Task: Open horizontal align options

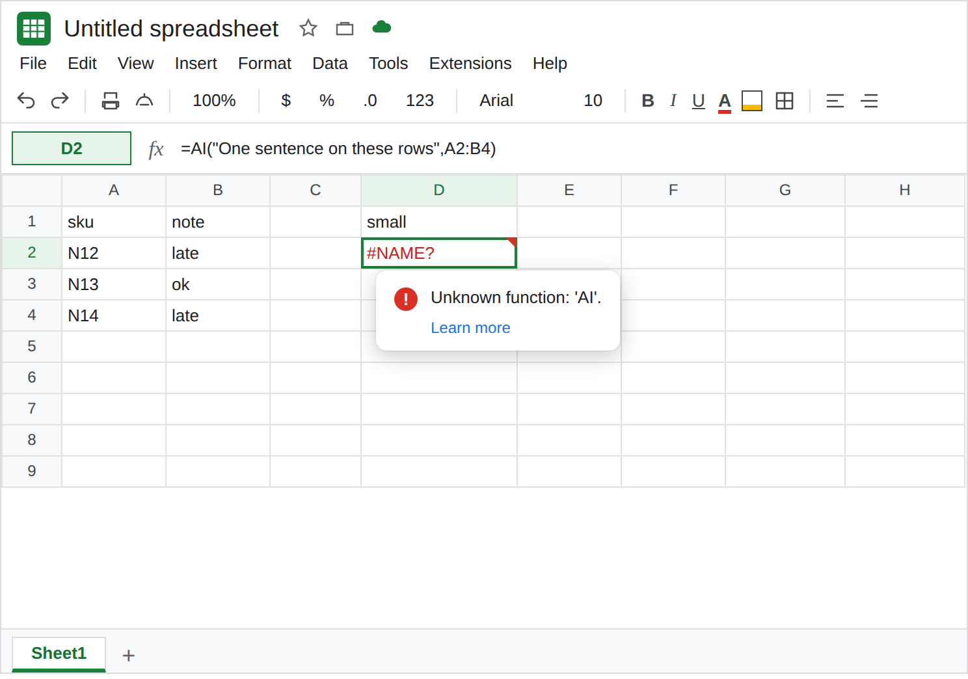Action: click(x=835, y=101)
